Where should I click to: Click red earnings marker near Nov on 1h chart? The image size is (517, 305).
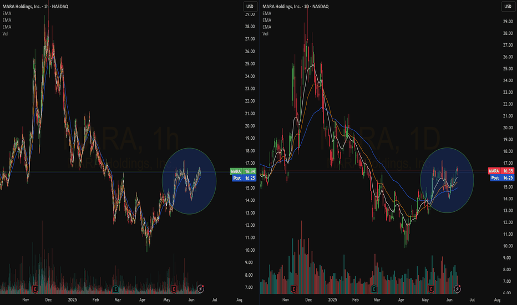click(35, 289)
